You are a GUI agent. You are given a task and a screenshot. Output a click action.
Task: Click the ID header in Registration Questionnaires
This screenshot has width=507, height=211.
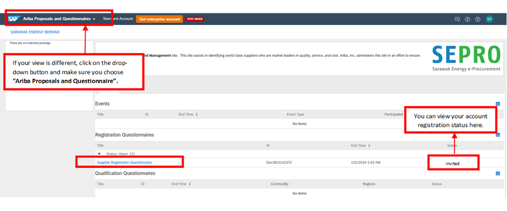coord(268,146)
